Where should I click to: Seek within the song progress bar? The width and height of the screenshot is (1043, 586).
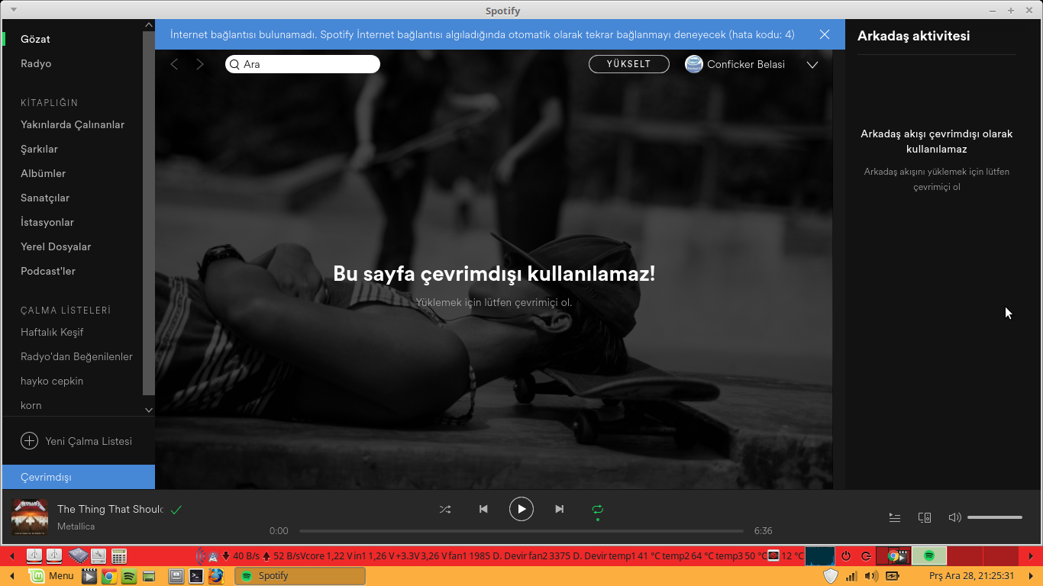click(521, 531)
